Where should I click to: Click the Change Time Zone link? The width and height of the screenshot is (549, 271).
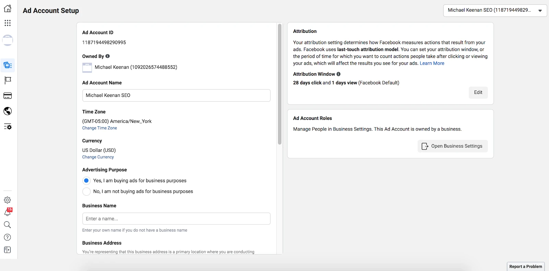tap(100, 128)
